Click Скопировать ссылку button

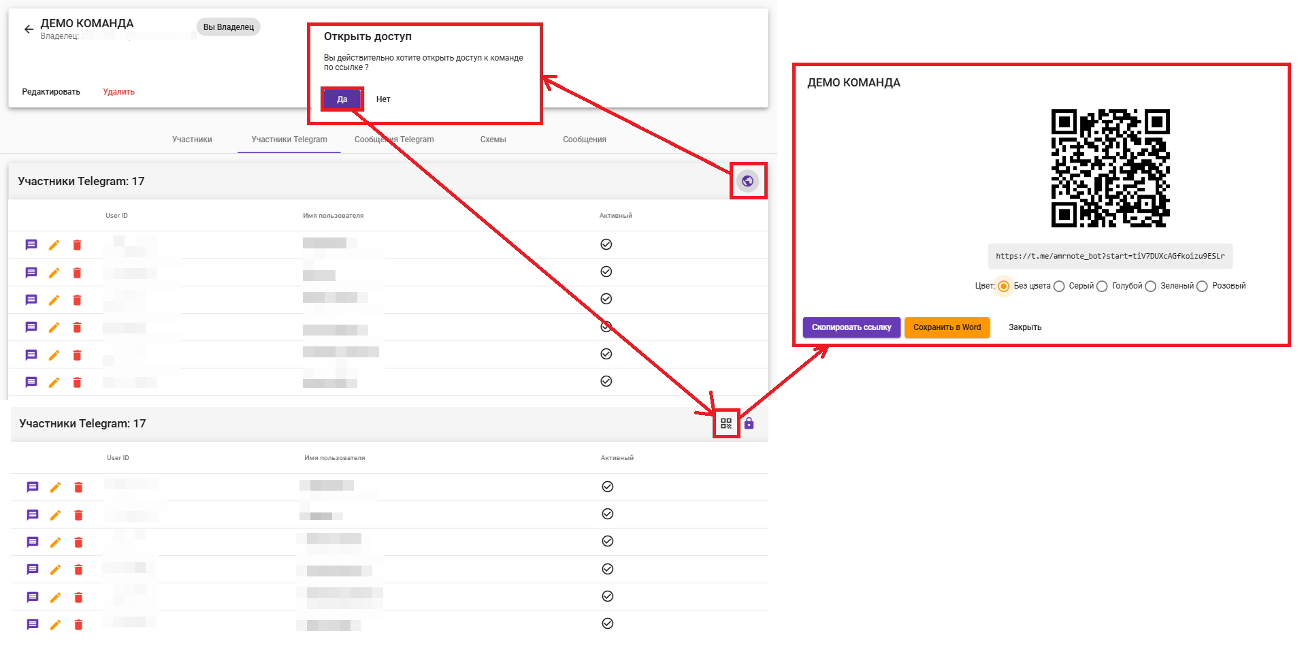[851, 327]
